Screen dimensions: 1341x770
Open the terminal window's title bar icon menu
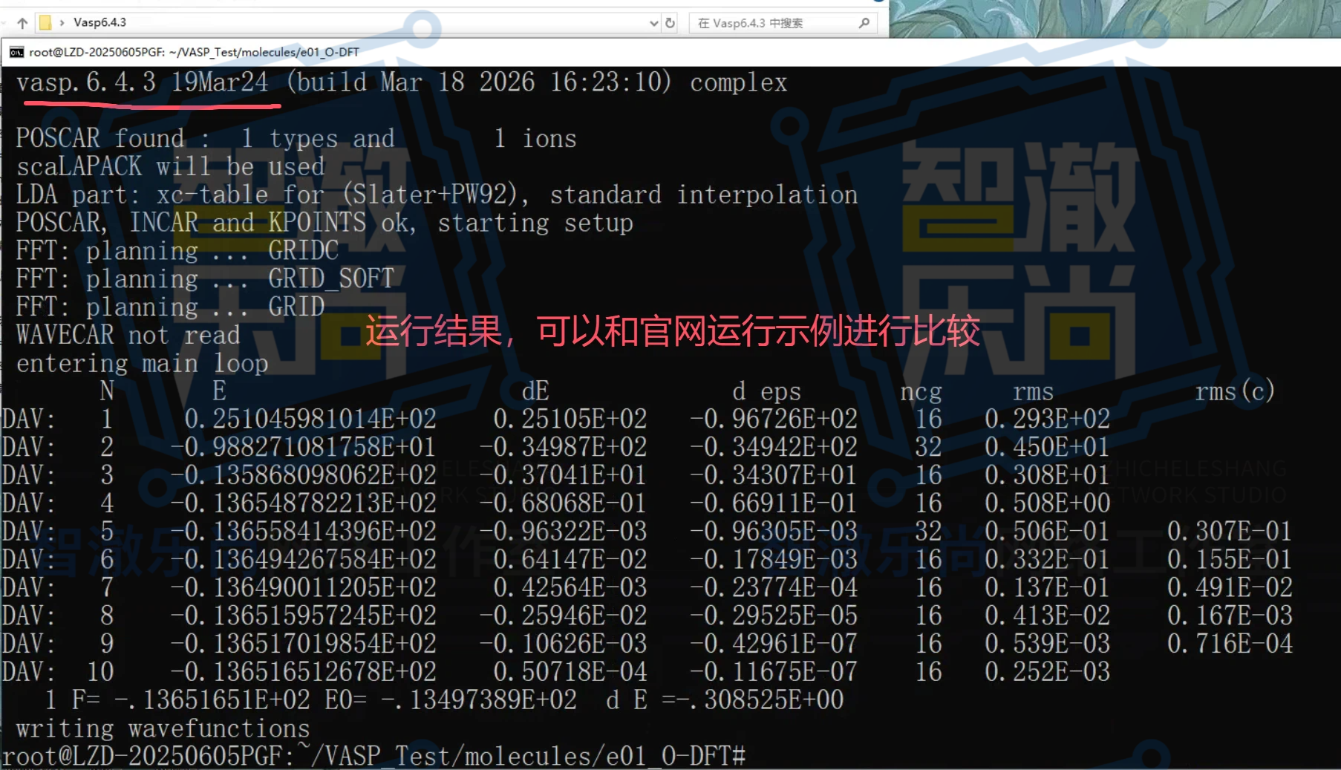coord(16,52)
